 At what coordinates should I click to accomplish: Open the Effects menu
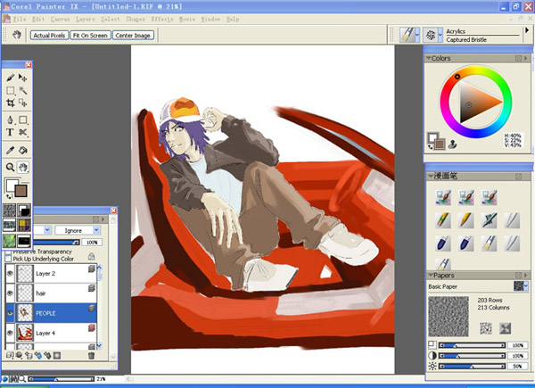(163, 18)
